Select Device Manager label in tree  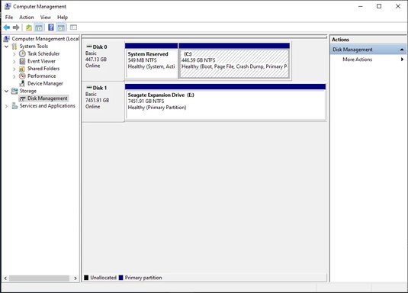click(x=45, y=84)
